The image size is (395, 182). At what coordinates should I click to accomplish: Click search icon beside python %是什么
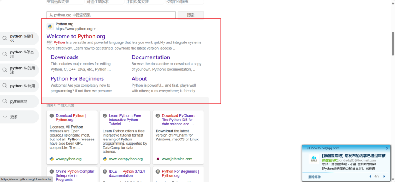tap(5, 38)
